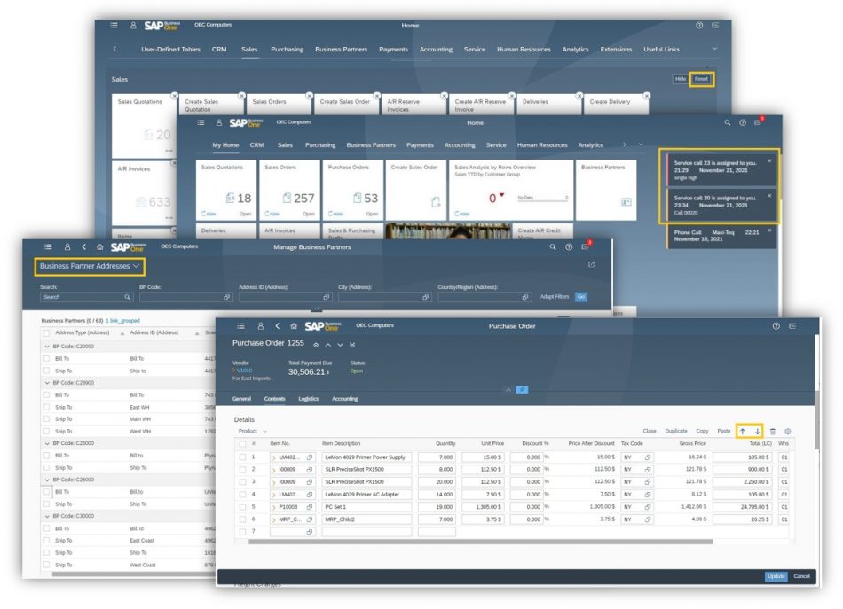Open item value help for row LM402 Power Supply
This screenshot has height=609, width=843.
tap(310, 457)
